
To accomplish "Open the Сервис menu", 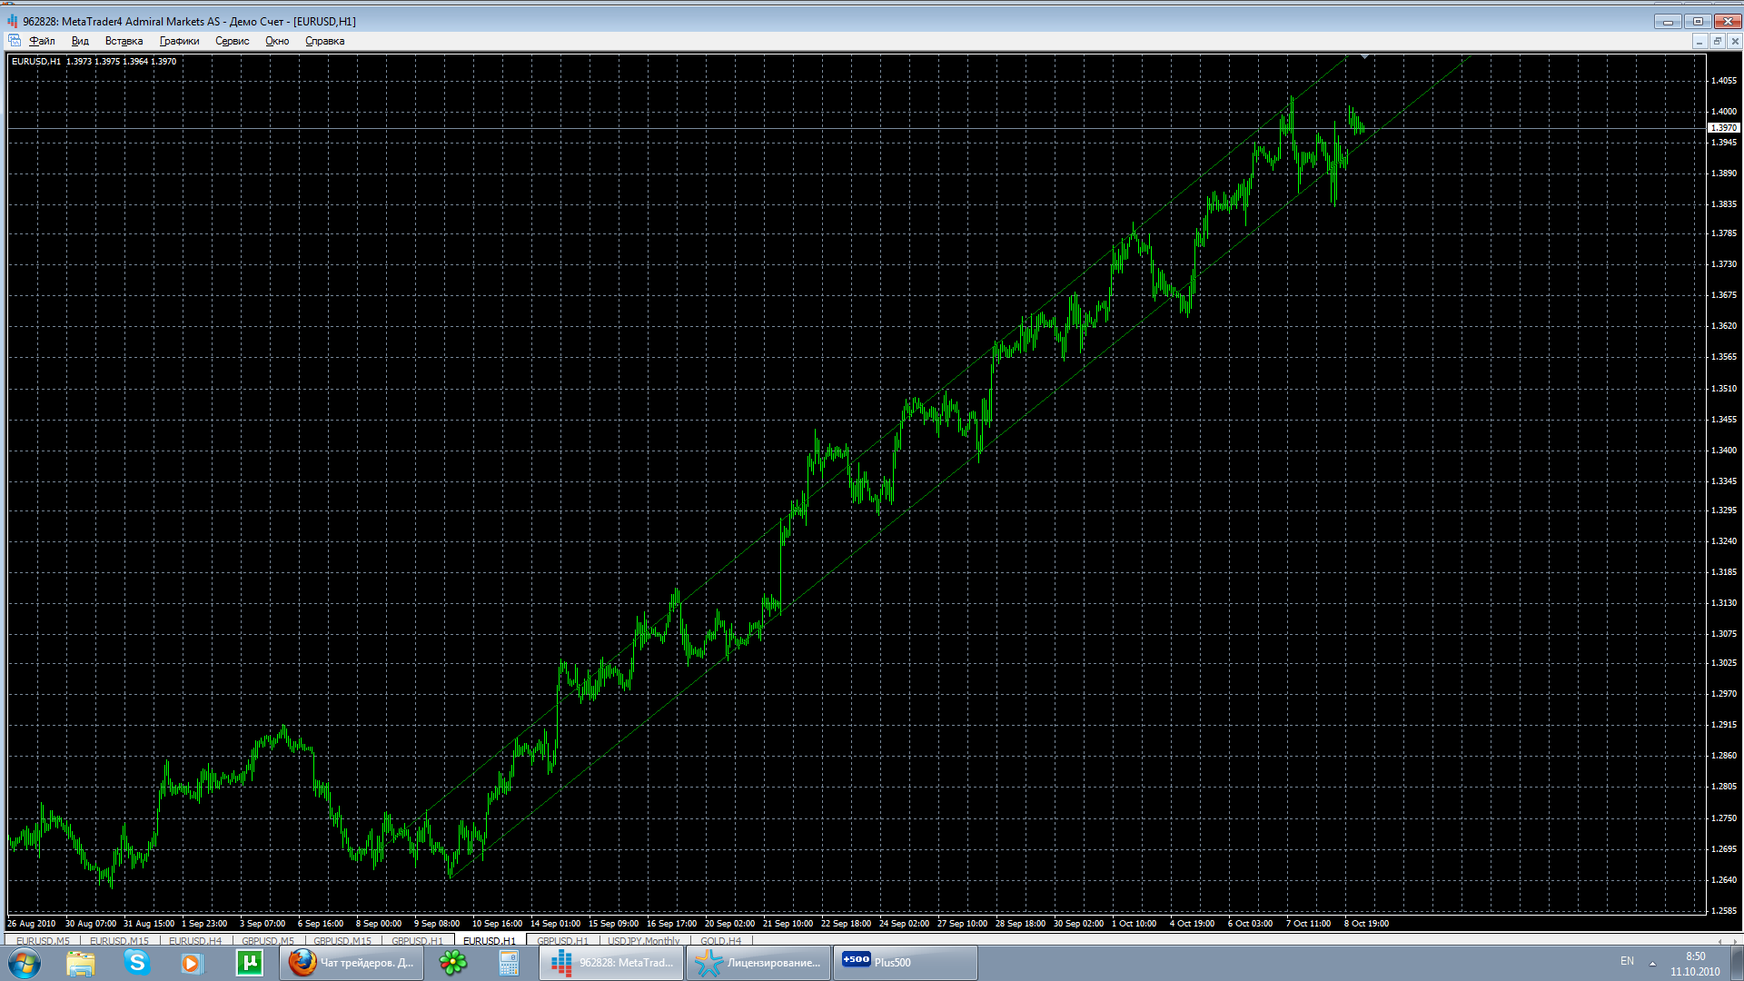I will click(x=232, y=41).
